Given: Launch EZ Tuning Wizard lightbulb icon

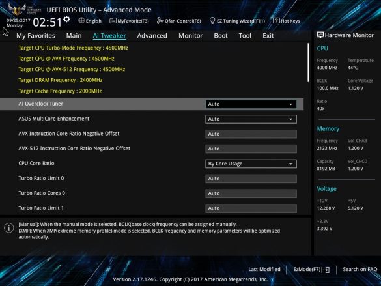Looking at the screenshot, I should click(x=212, y=21).
